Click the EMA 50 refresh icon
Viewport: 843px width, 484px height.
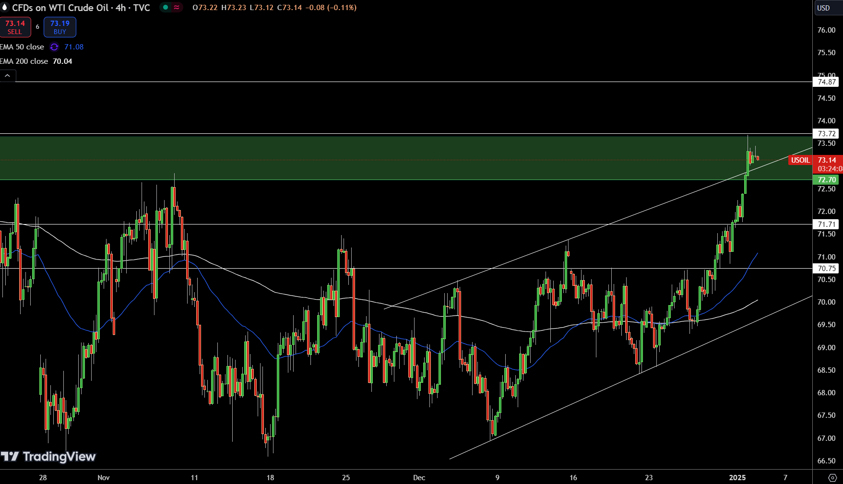54,47
